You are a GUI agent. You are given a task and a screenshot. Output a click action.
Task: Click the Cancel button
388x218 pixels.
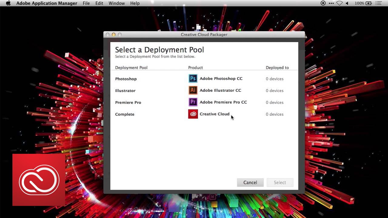pos(250,183)
